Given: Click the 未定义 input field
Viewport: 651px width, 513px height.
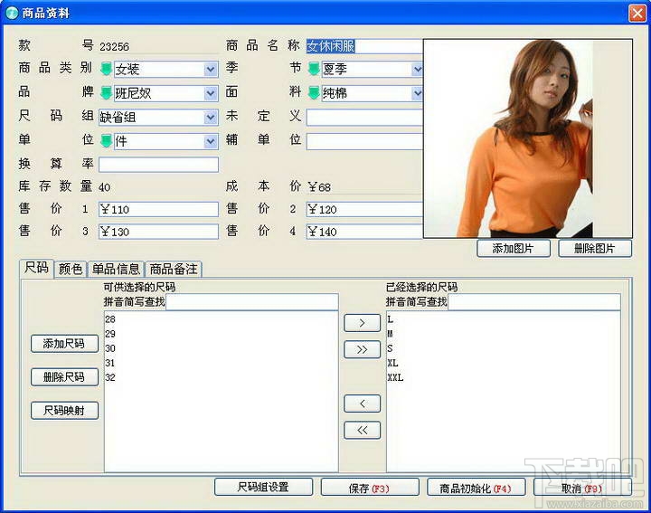Looking at the screenshot, I should click(364, 118).
